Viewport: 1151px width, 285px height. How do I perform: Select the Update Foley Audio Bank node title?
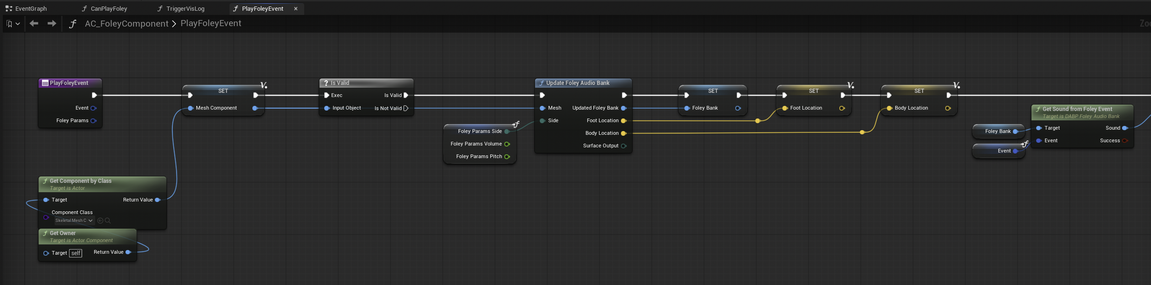pos(578,83)
